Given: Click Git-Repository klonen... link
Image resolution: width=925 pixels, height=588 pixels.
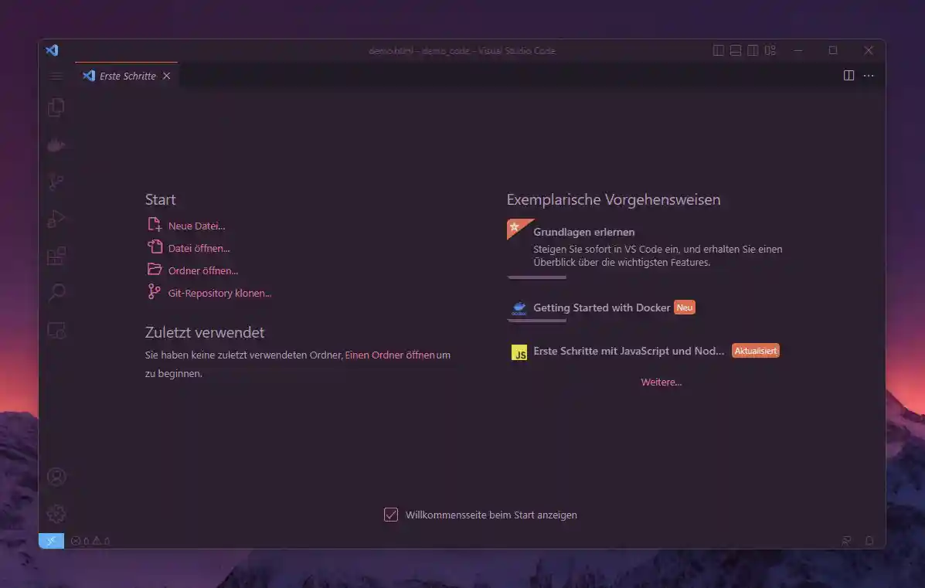Looking at the screenshot, I should pyautogui.click(x=219, y=293).
